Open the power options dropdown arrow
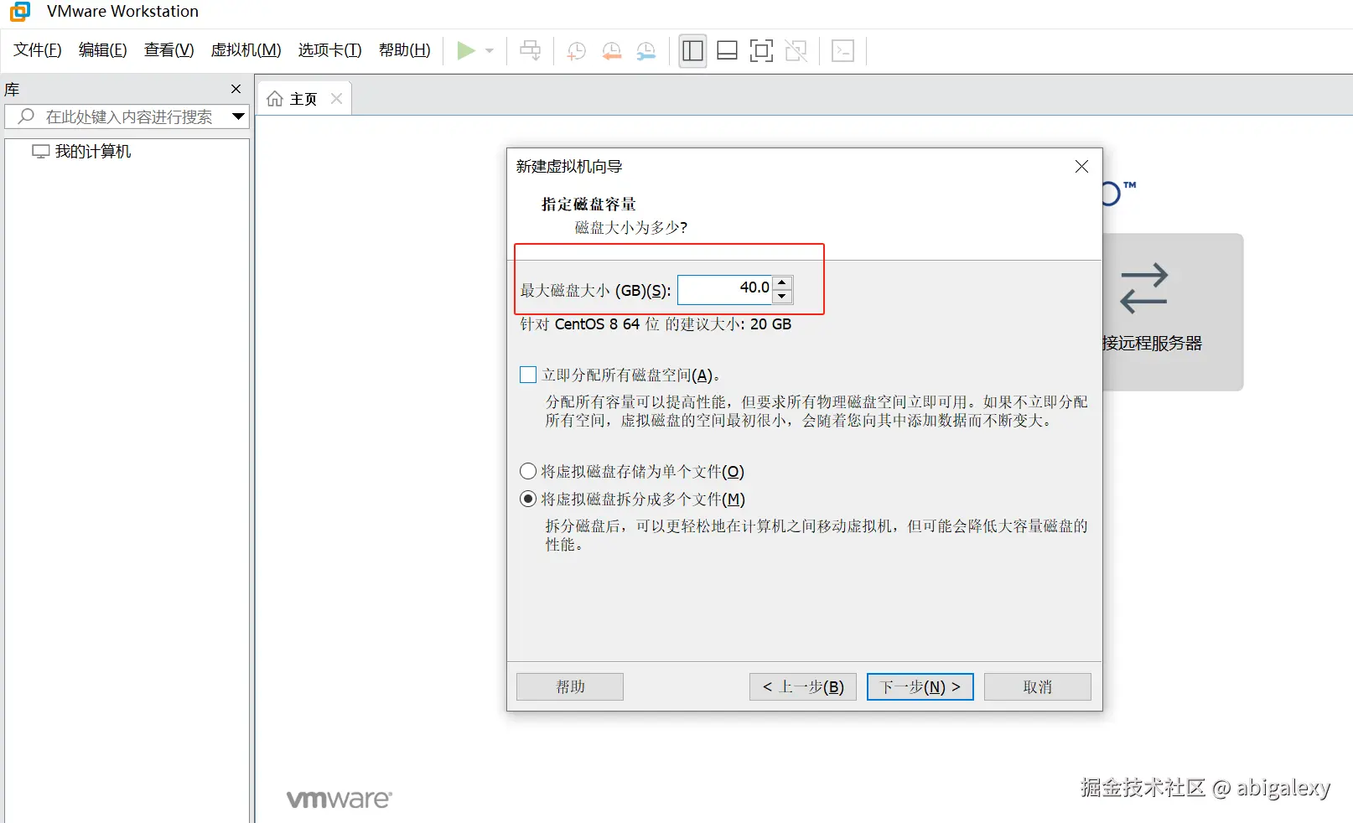Image resolution: width=1353 pixels, height=823 pixels. [x=489, y=50]
